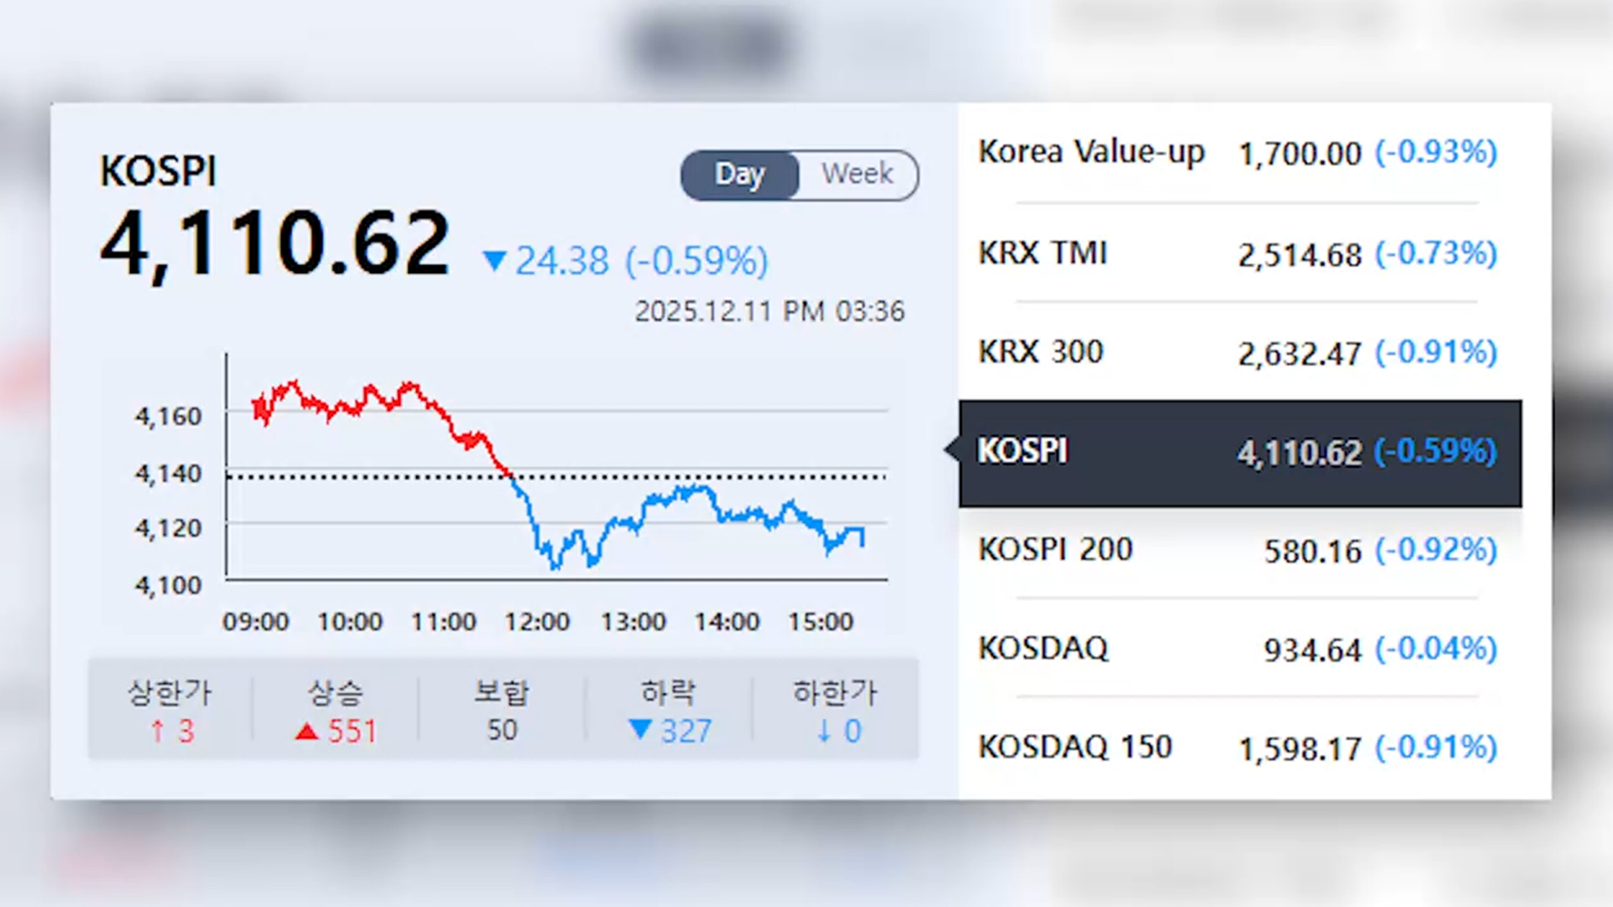
Task: Click the large KOSPI value 4,110.62
Action: pyautogui.click(x=275, y=244)
